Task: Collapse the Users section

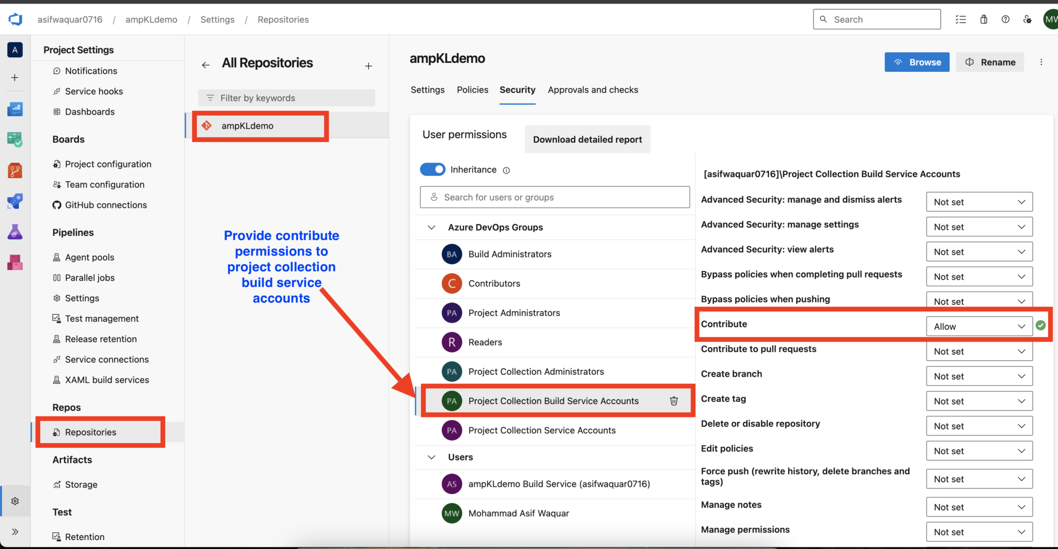Action: tap(432, 457)
